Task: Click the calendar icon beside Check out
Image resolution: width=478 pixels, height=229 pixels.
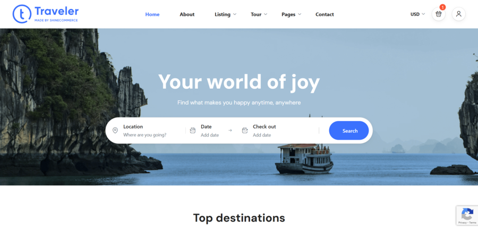Action: click(245, 131)
